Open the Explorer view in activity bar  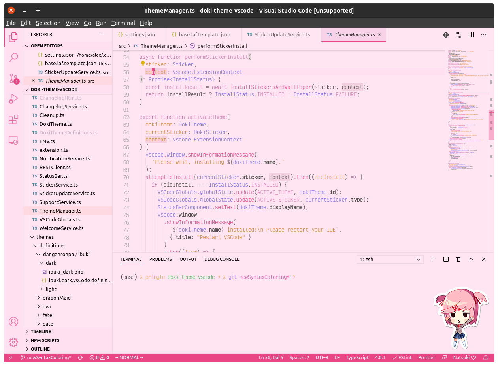coord(13,37)
